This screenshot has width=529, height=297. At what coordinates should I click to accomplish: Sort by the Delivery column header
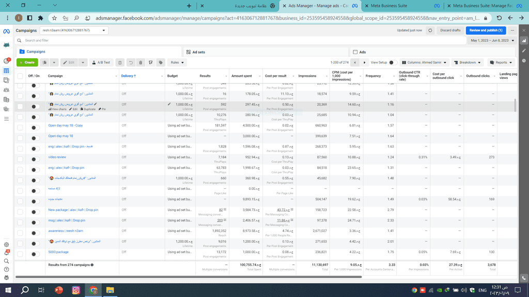(x=129, y=76)
